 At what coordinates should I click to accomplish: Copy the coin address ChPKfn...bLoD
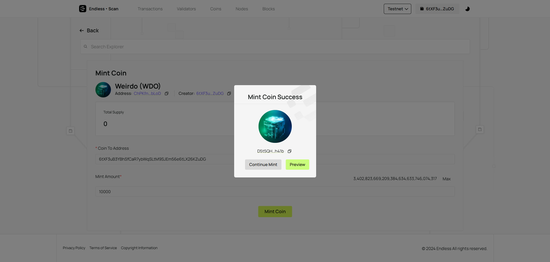coord(167,93)
